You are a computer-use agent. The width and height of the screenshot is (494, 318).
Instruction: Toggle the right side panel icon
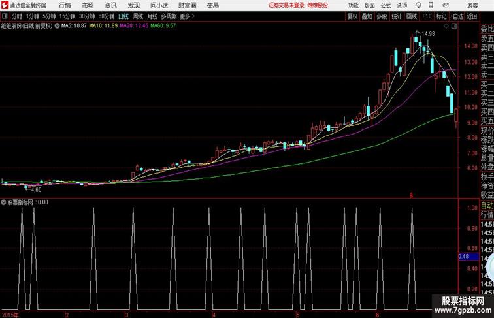(x=454, y=26)
